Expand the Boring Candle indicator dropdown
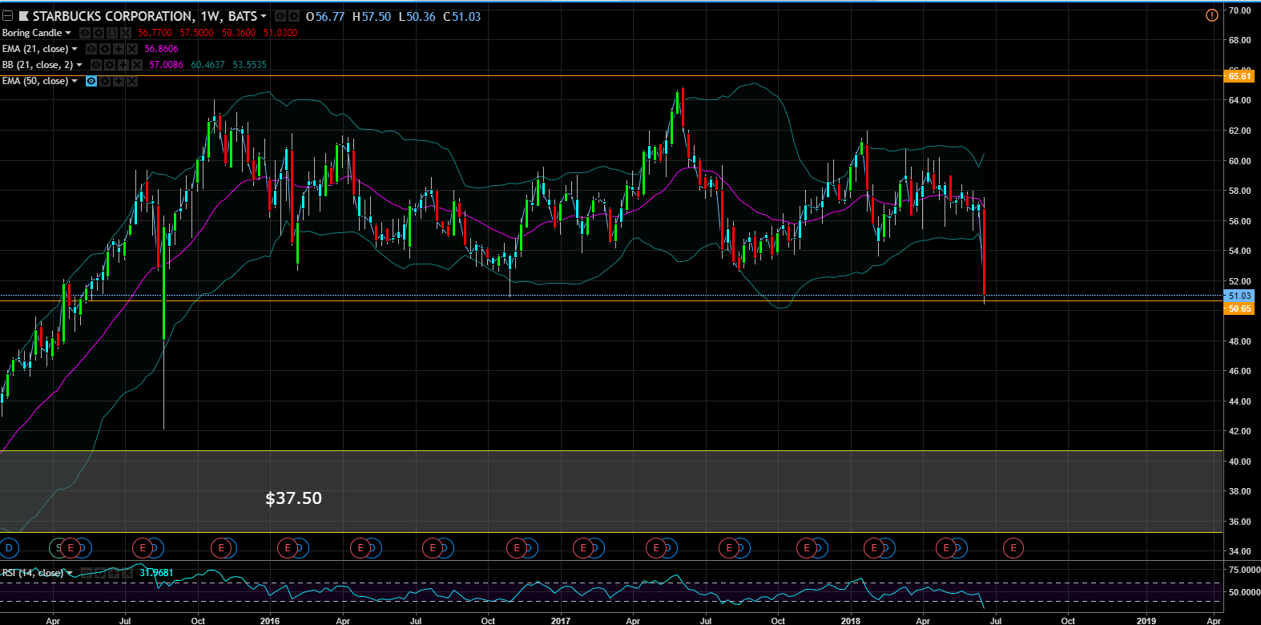The image size is (1261, 625). pos(68,33)
